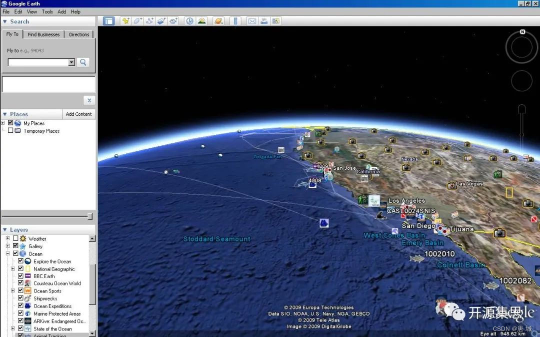The width and height of the screenshot is (540, 337).
Task: Click the zoom slider on the map
Action: (x=521, y=134)
